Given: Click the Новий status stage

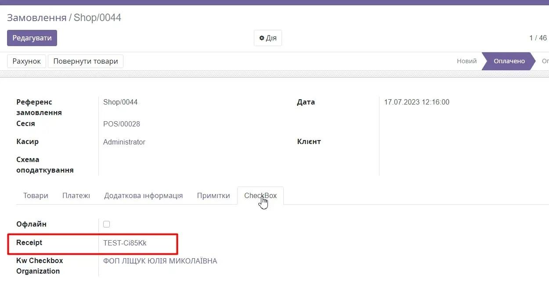Looking at the screenshot, I should click(x=466, y=61).
